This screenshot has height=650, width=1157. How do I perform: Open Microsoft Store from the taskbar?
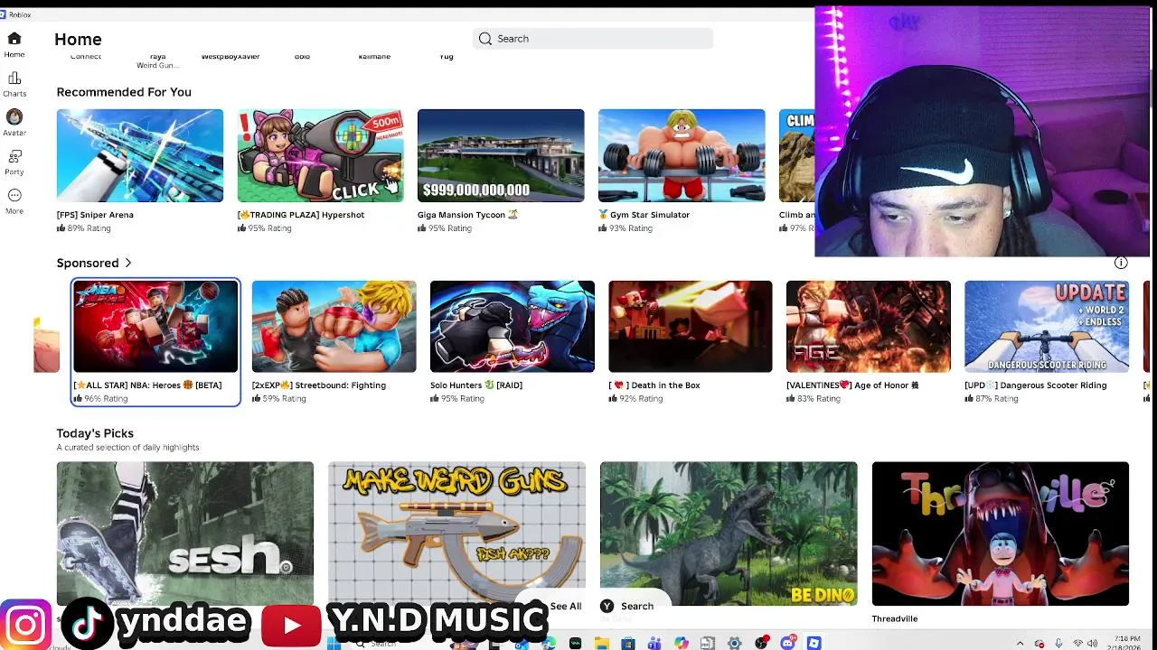coord(628,643)
